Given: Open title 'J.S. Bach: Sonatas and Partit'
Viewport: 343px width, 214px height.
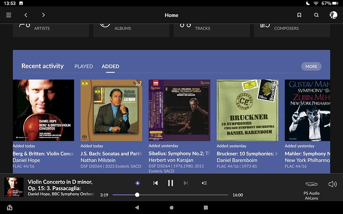Looking at the screenshot, I should 111,153.
